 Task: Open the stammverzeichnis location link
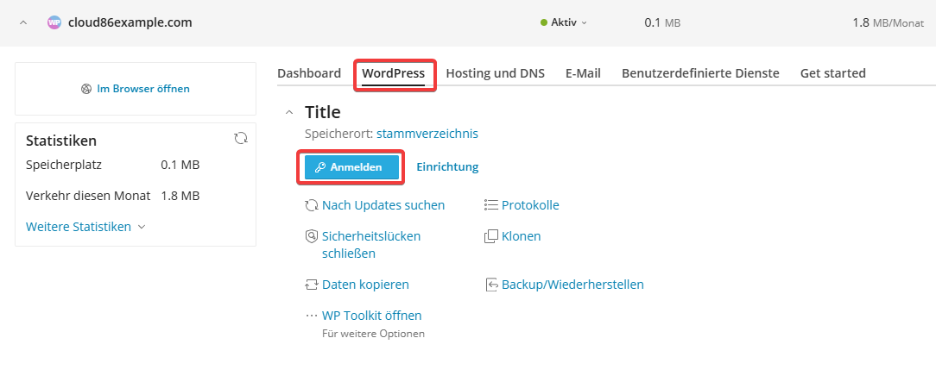pos(427,134)
